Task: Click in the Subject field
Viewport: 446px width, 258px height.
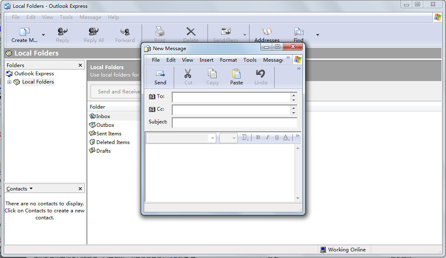Action: pyautogui.click(x=234, y=123)
